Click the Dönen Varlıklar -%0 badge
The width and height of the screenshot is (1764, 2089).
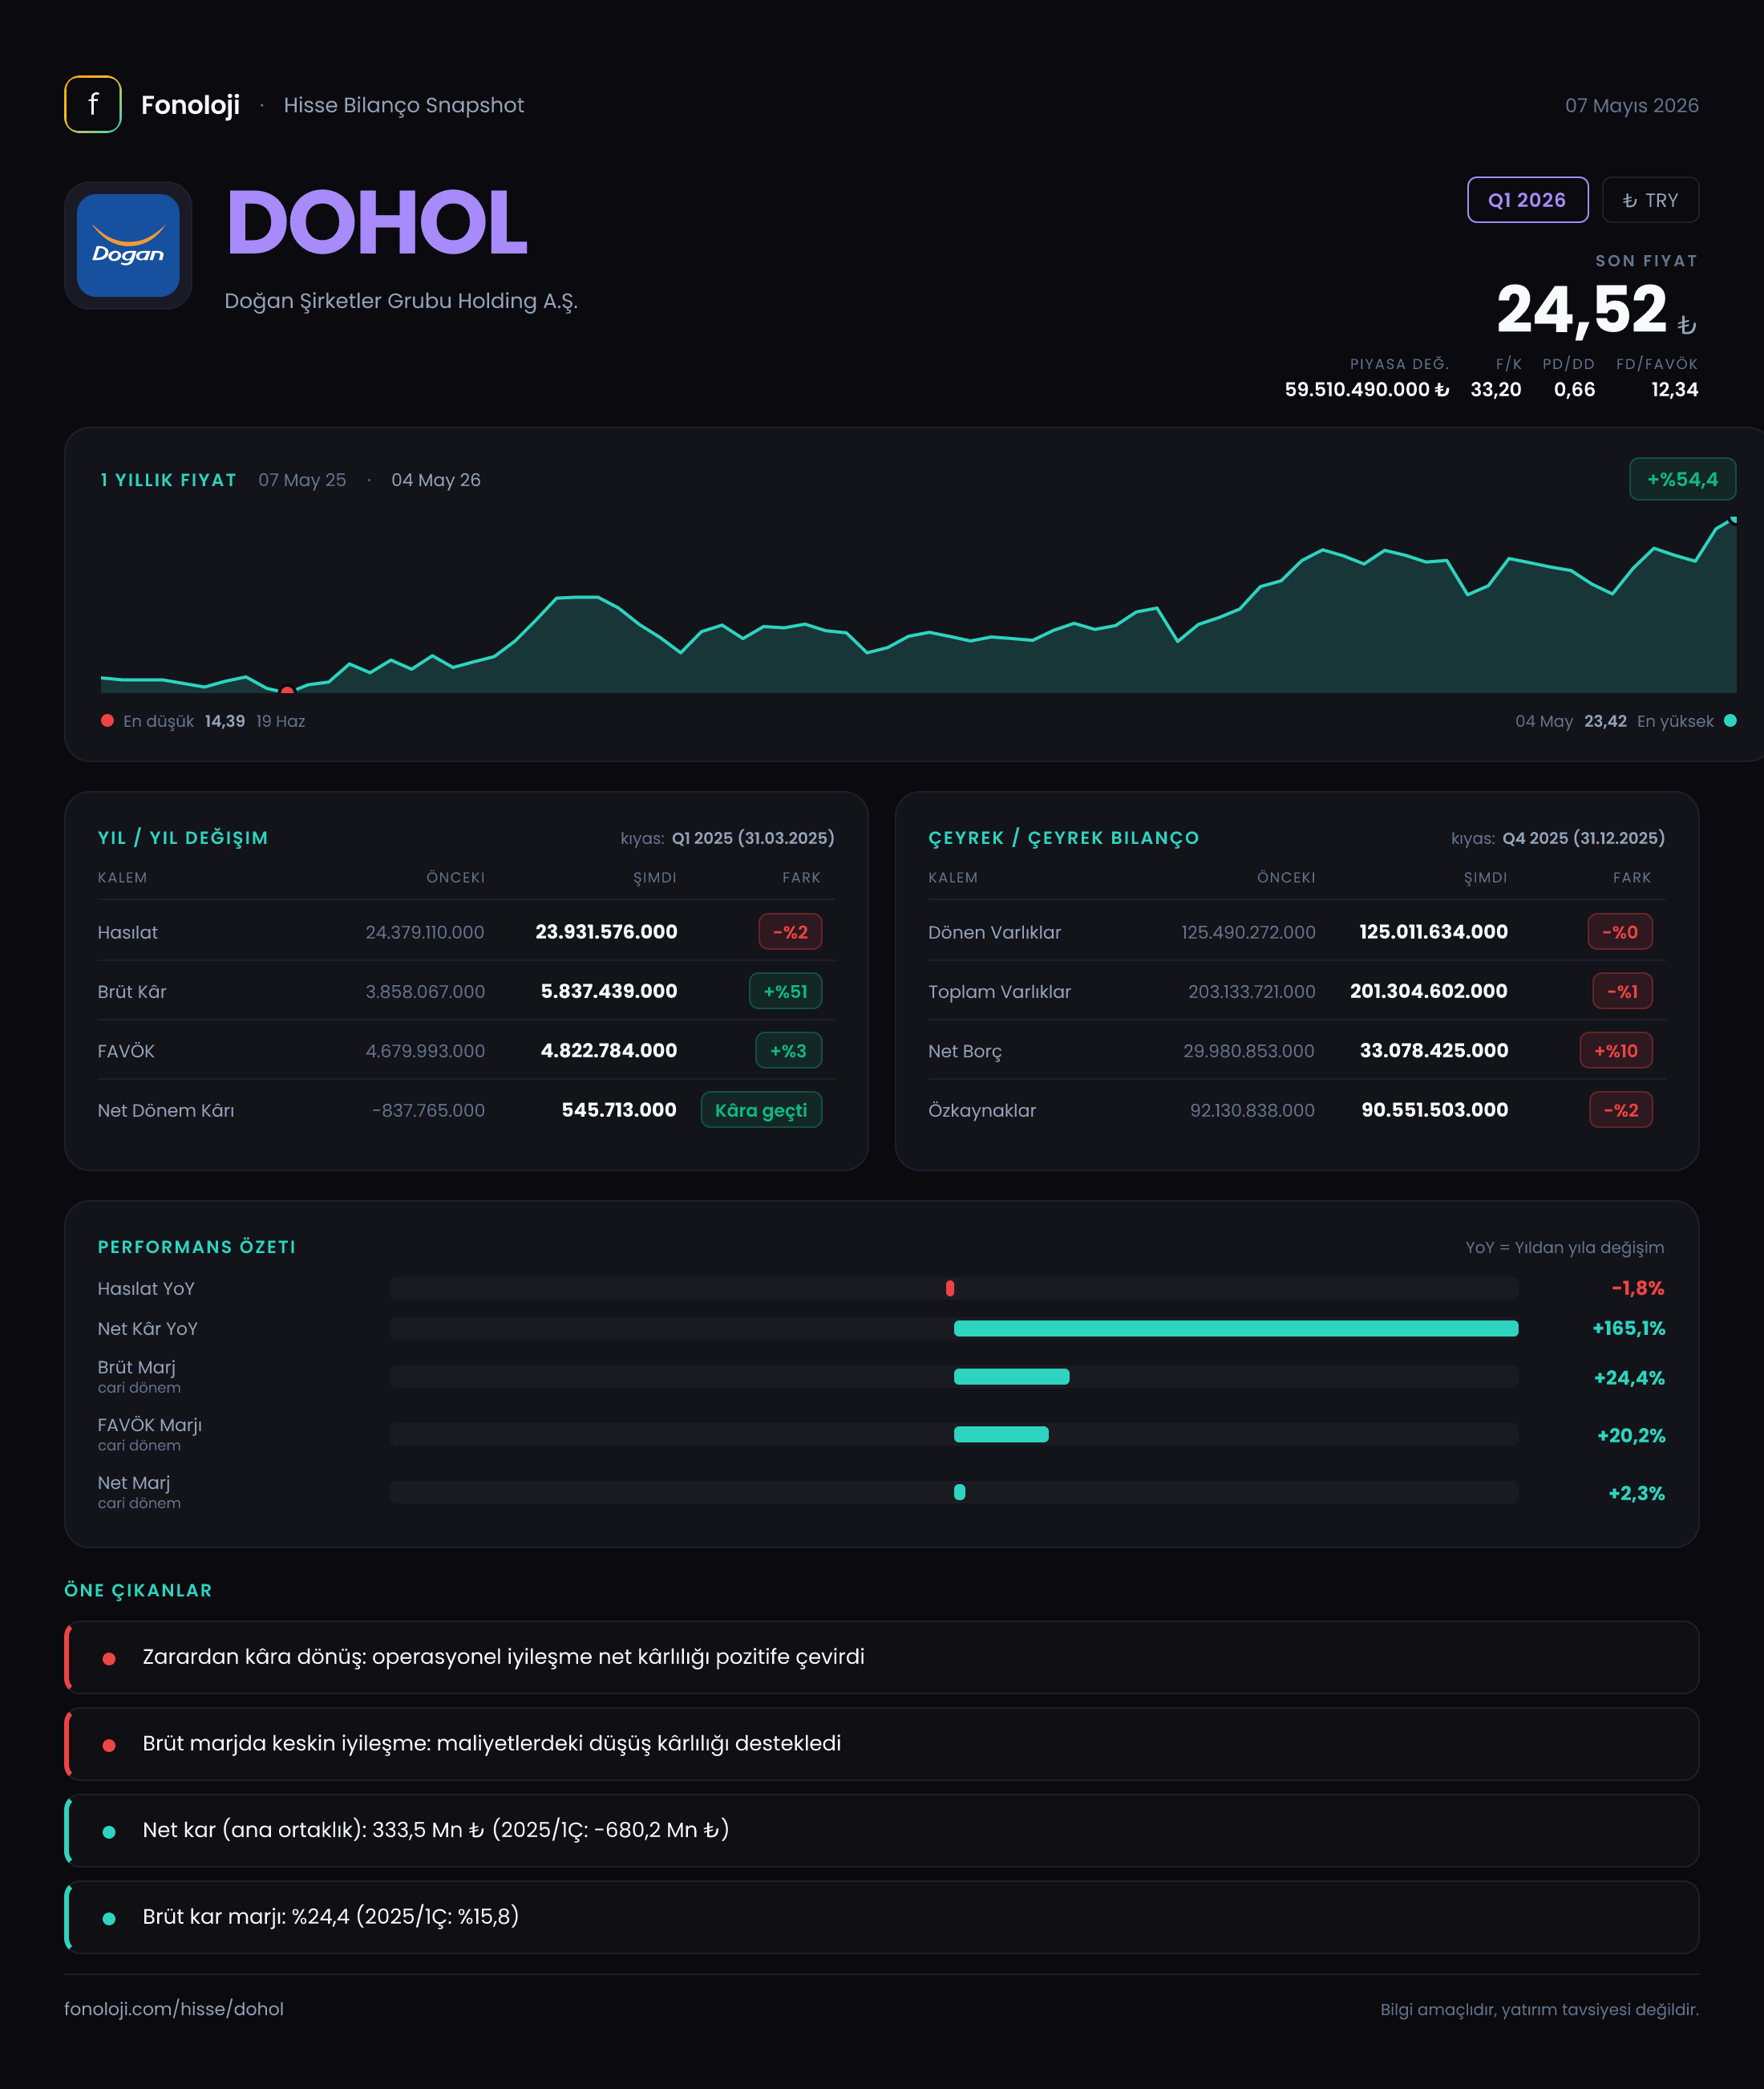click(1620, 931)
